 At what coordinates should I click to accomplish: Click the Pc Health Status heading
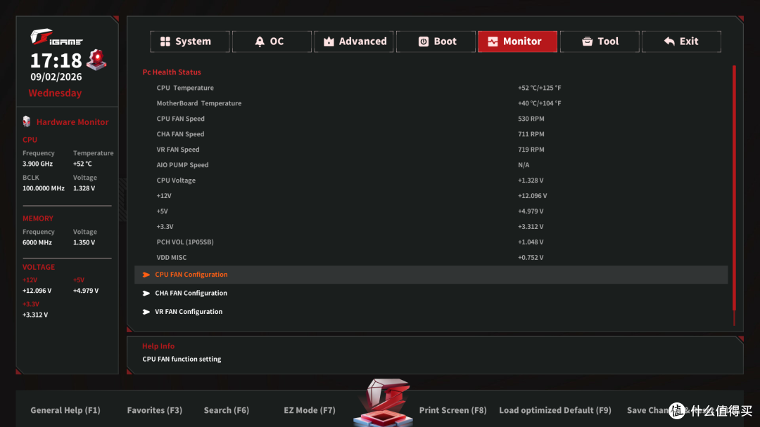point(172,72)
